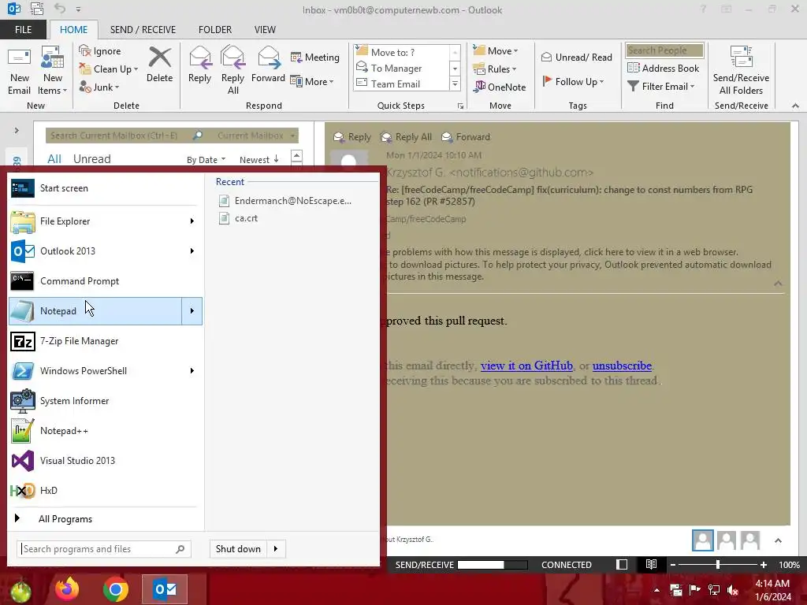Open Quick Steps dialog launcher

pyautogui.click(x=460, y=106)
